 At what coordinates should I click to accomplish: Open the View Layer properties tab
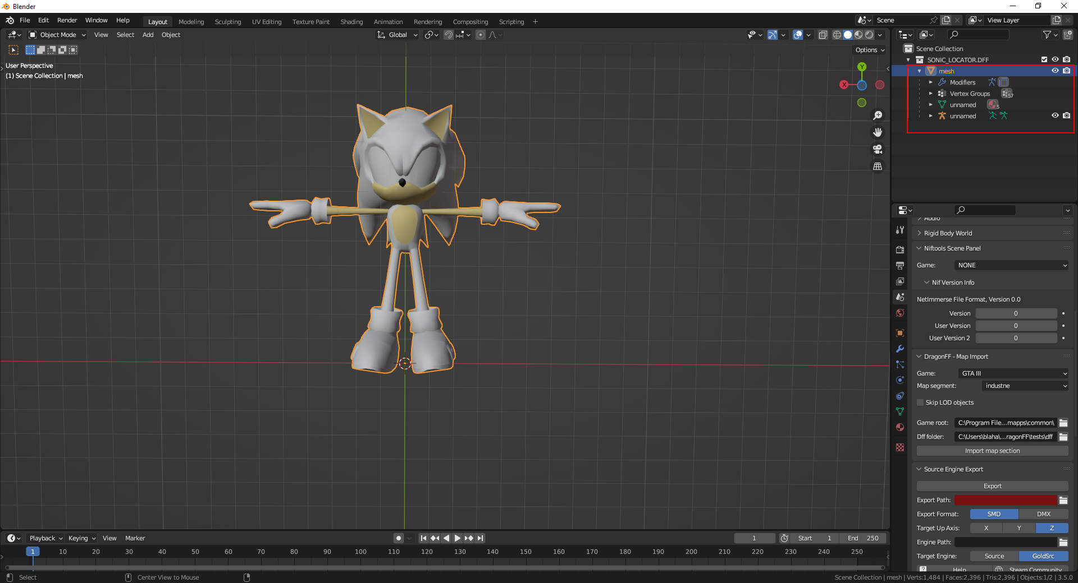(x=900, y=281)
